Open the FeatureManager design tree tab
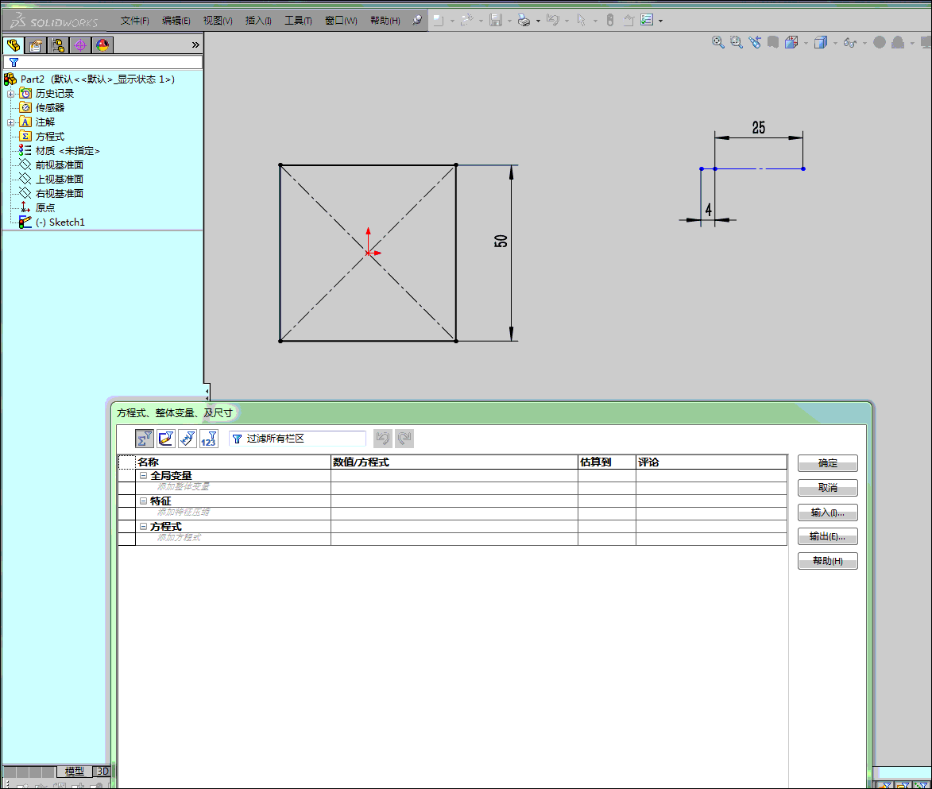Image resolution: width=932 pixels, height=789 pixels. [14, 45]
